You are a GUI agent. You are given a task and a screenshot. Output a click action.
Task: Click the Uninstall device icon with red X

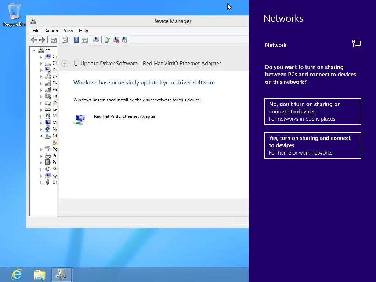click(x=116, y=40)
